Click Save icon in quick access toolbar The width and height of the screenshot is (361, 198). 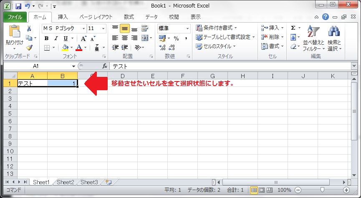[18, 6]
